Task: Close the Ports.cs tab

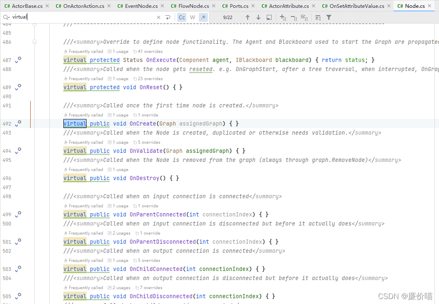Action: pyautogui.click(x=253, y=6)
